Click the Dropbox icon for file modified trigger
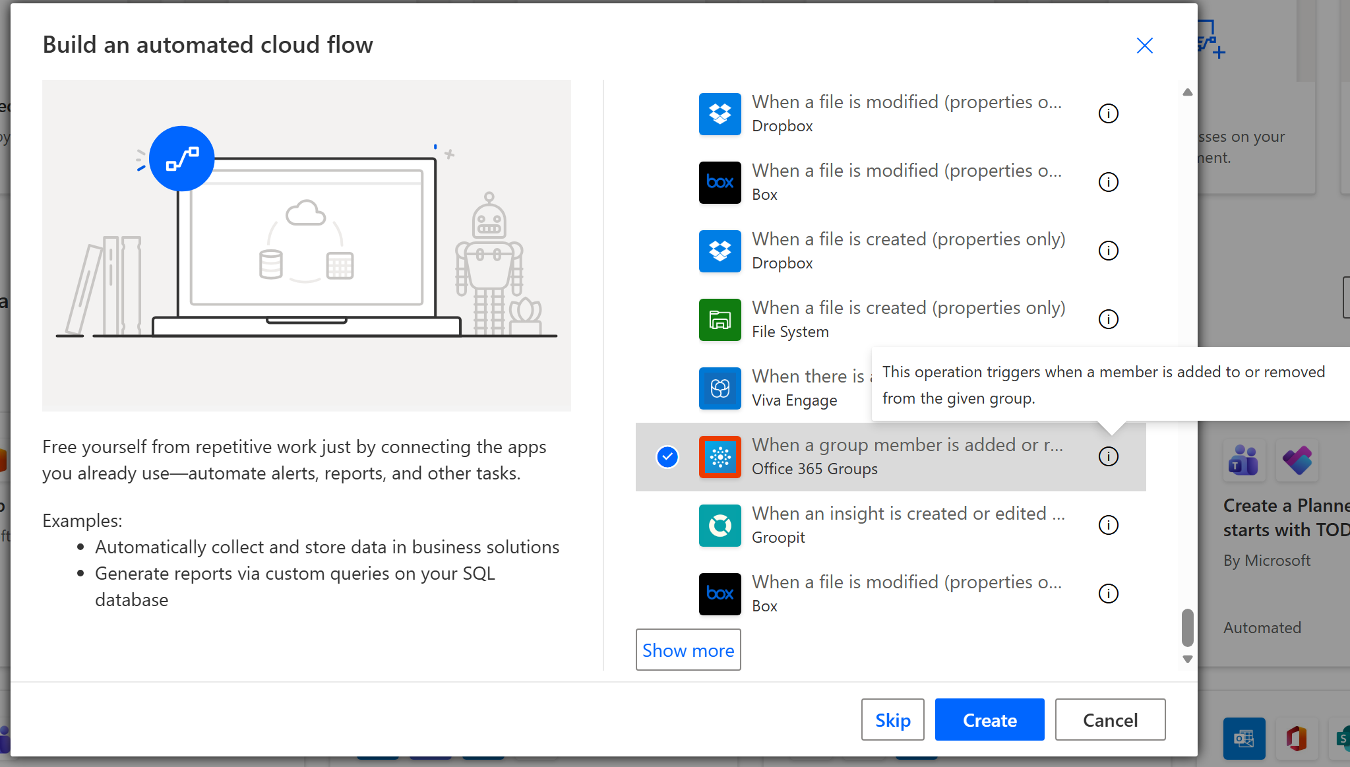This screenshot has width=1350, height=767. click(720, 113)
